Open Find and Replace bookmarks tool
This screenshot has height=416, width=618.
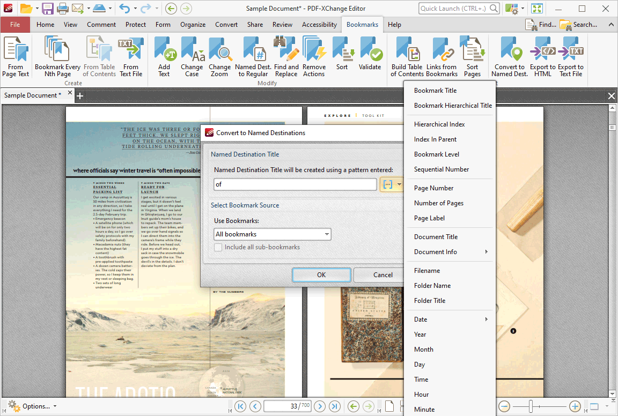tap(286, 57)
